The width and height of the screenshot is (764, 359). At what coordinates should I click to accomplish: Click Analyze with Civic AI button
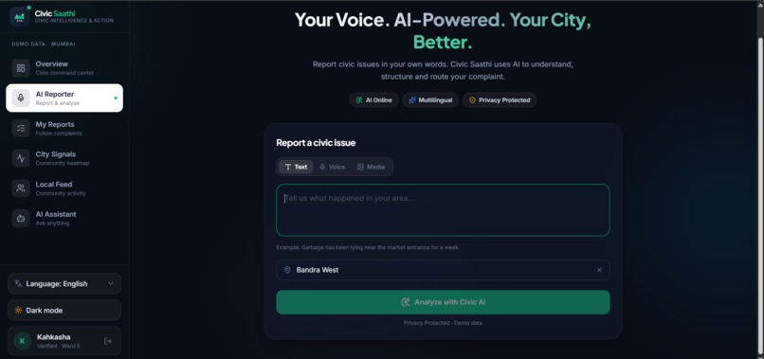443,302
